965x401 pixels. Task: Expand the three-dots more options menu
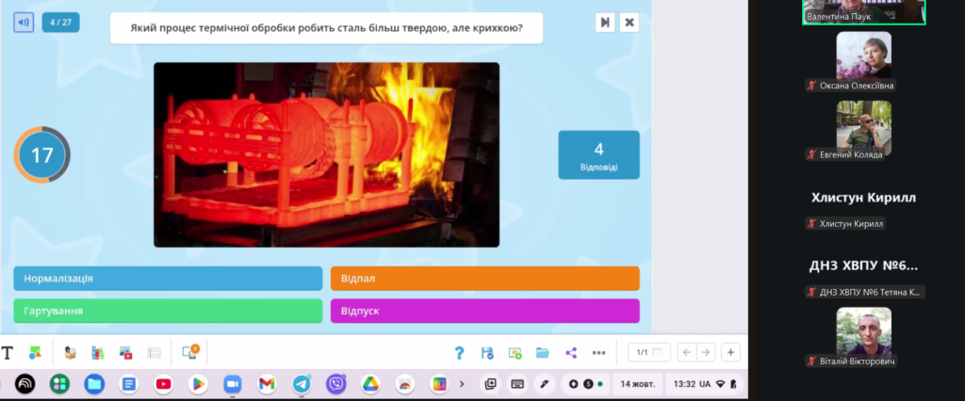tap(598, 353)
